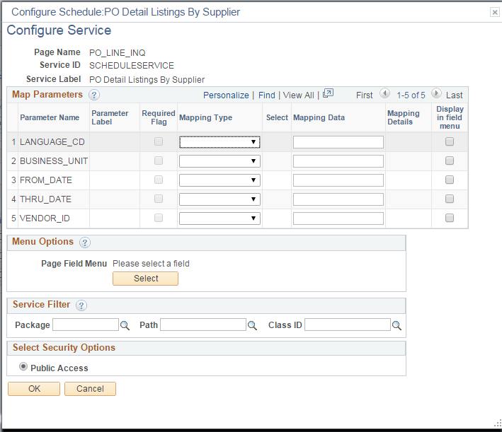Open Service Filter help icon
This screenshot has height=432, width=502.
[81, 305]
